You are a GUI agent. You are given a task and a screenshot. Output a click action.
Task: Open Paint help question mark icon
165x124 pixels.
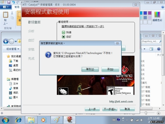163,7
